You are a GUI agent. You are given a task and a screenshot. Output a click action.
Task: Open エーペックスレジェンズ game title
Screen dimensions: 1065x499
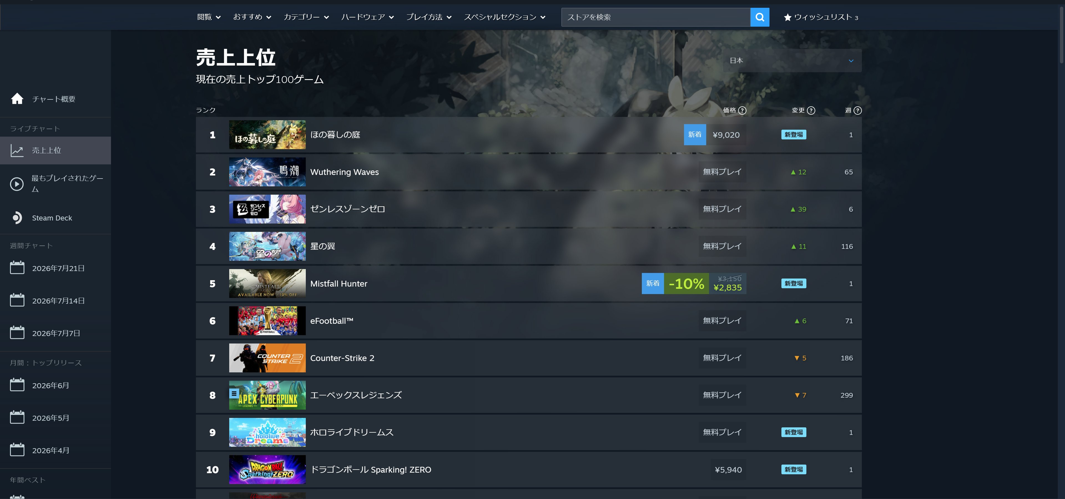[356, 395]
